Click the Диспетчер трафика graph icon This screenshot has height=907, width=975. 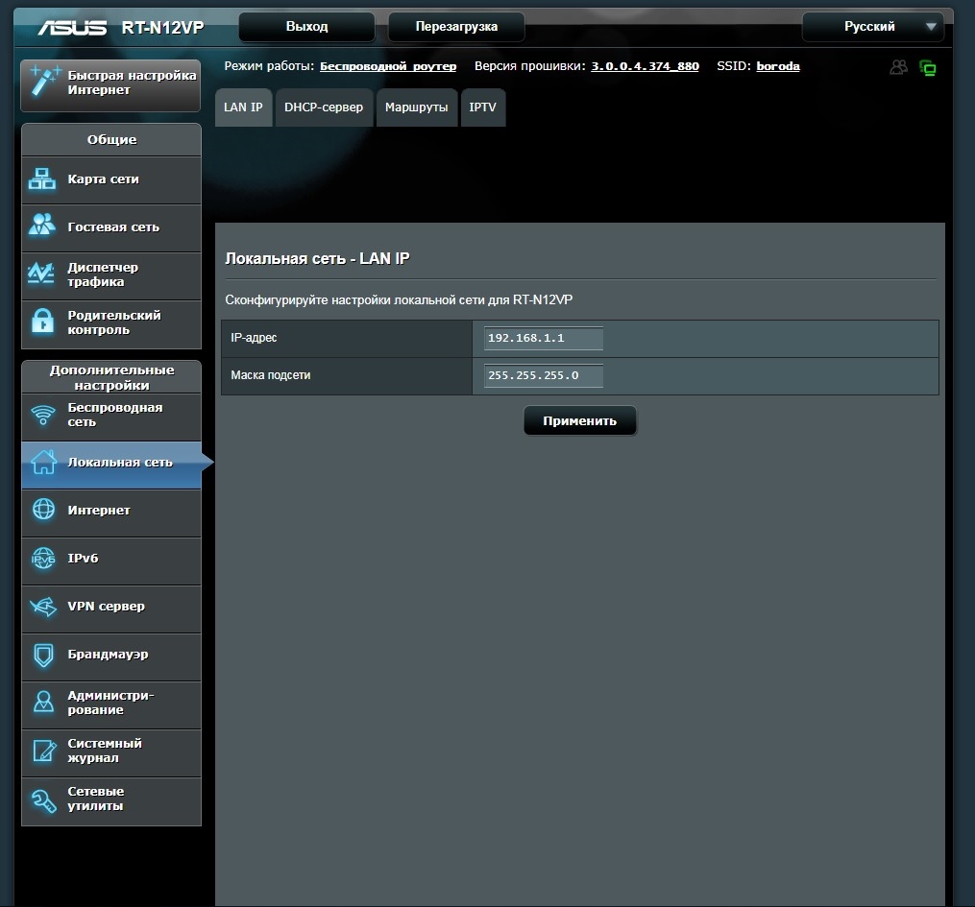tap(41, 274)
